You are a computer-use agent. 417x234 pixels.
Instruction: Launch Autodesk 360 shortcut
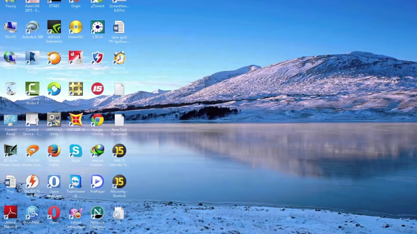(x=32, y=30)
